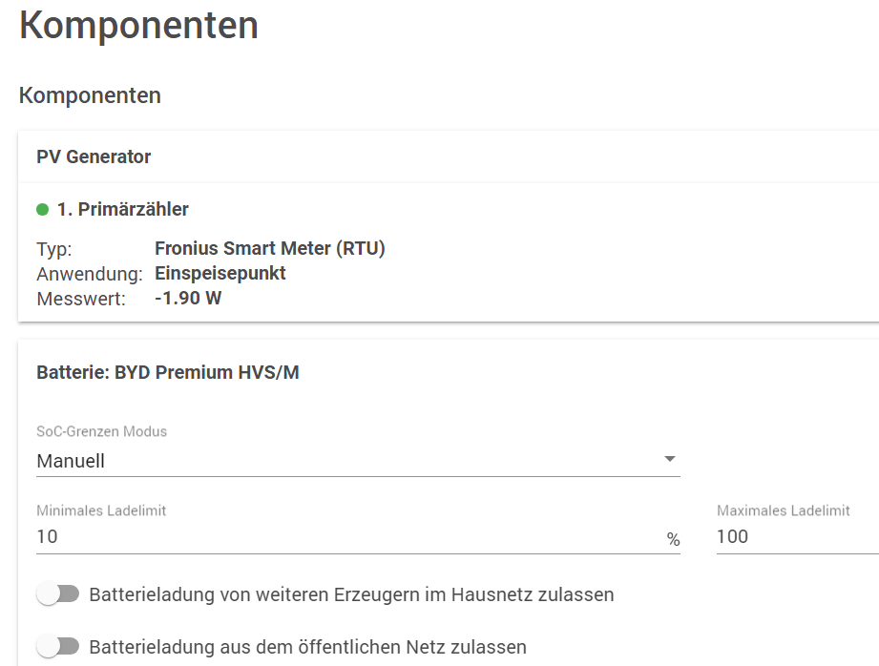Click the Minimales Ladelimit input field
This screenshot has width=879, height=666.
(x=344, y=537)
